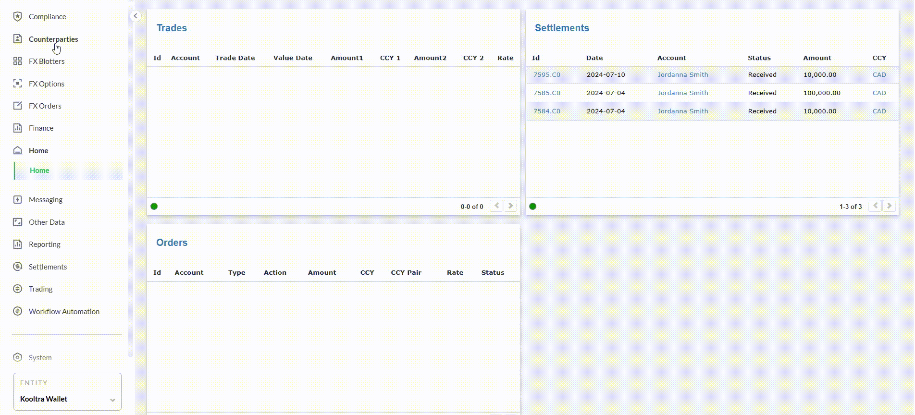Click the System gear icon

(18, 357)
